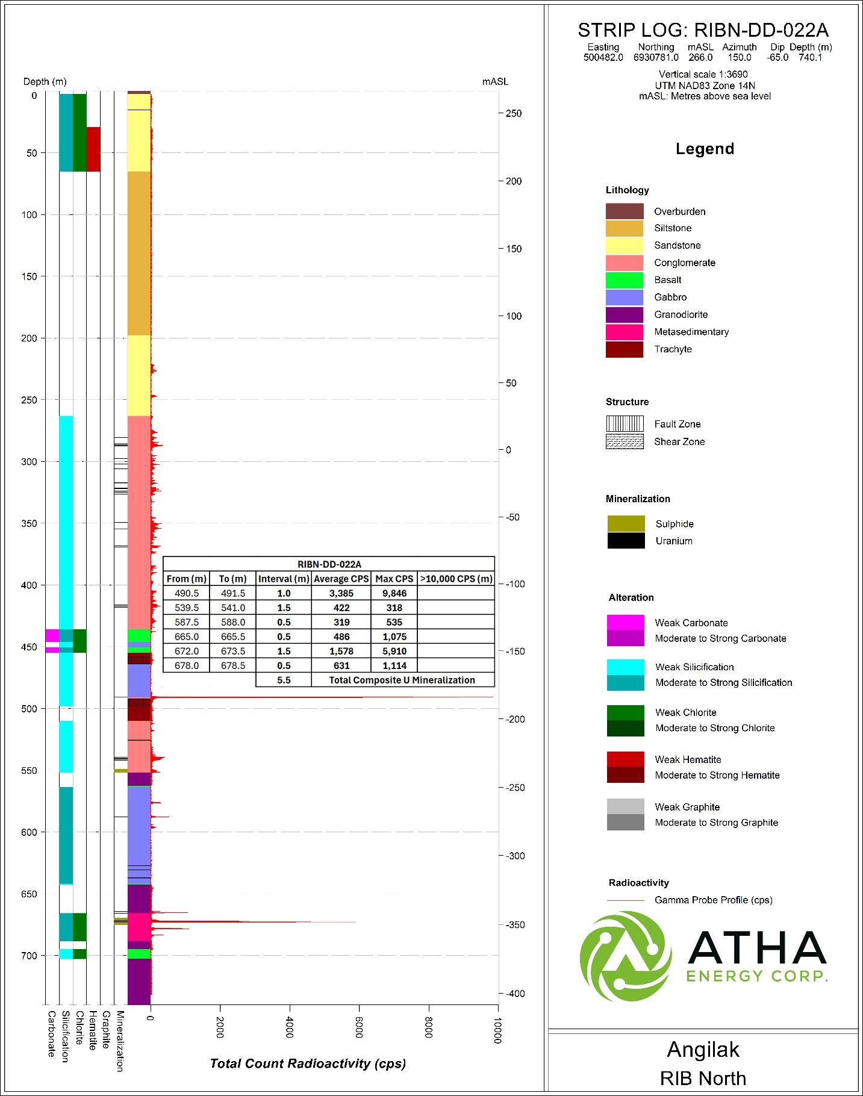The image size is (863, 1096).
Task: Click the 'UTM NAD83 Zone 14N' text
Action: pyautogui.click(x=705, y=86)
